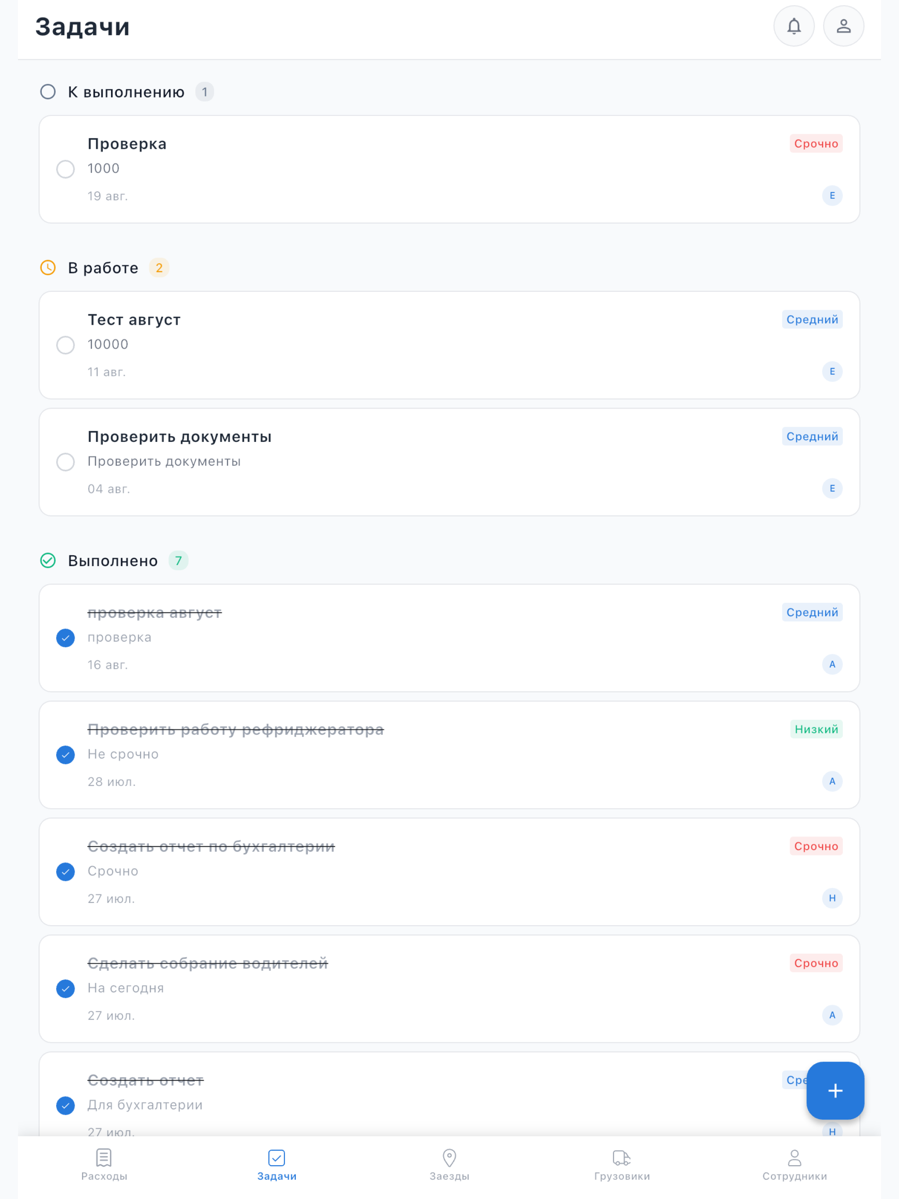Open notifications bell icon
This screenshot has width=899, height=1199.
794,26
